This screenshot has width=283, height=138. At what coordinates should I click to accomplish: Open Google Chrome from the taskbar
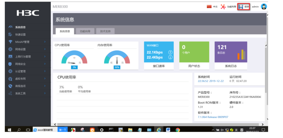[x=177, y=130]
